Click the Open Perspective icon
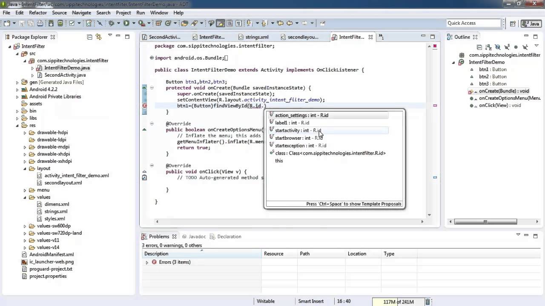 click(x=513, y=24)
